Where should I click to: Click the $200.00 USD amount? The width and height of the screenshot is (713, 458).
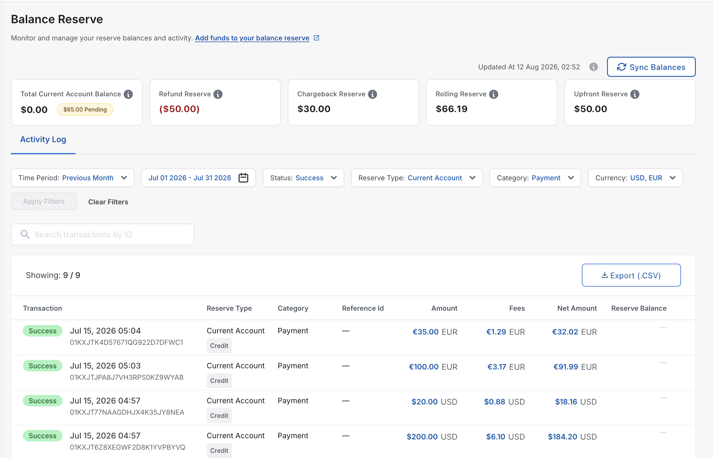(432, 437)
